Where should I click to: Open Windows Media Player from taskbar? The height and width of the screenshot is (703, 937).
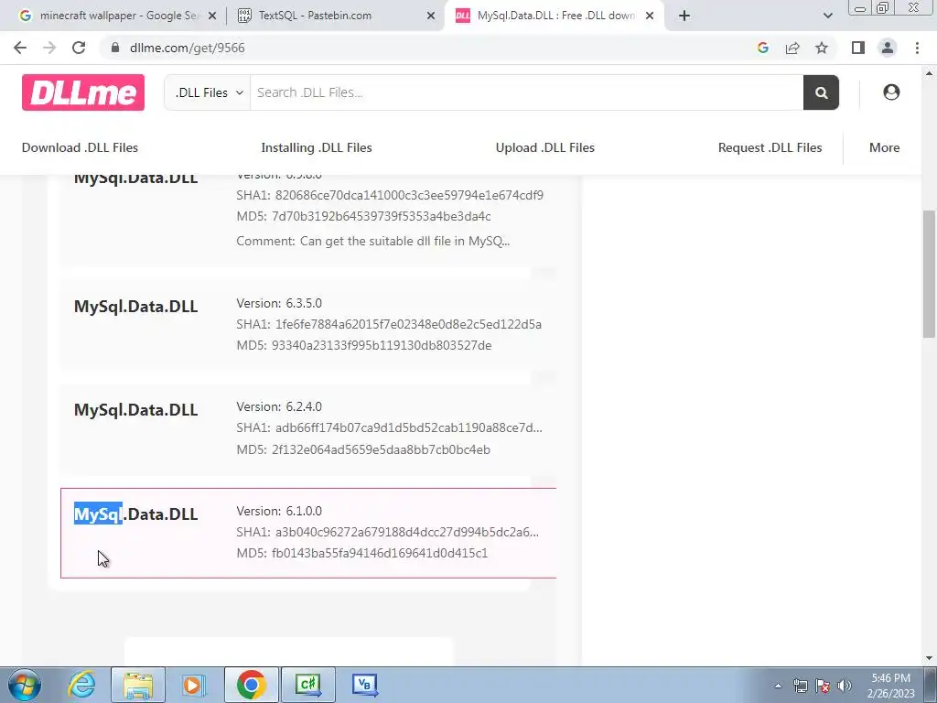coord(194,685)
